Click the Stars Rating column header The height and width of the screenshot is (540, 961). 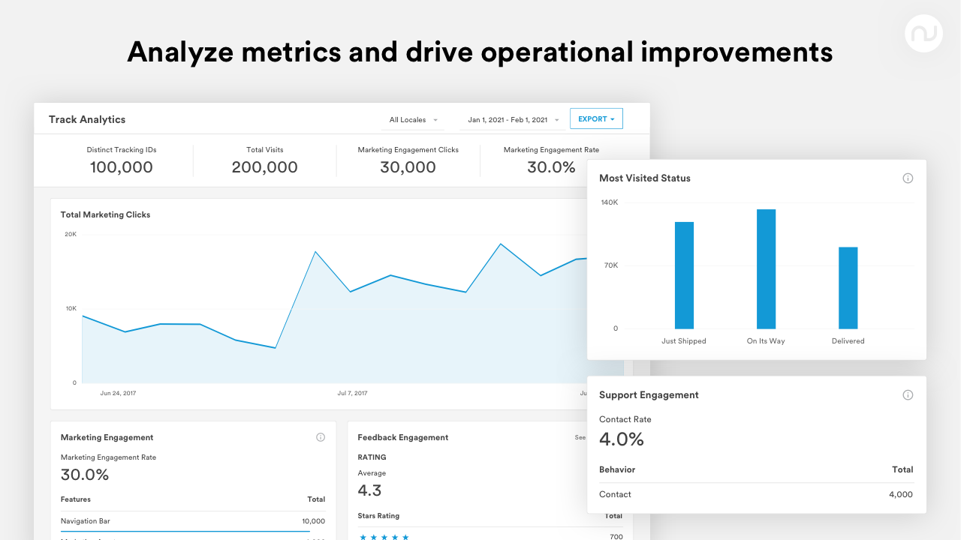(378, 516)
